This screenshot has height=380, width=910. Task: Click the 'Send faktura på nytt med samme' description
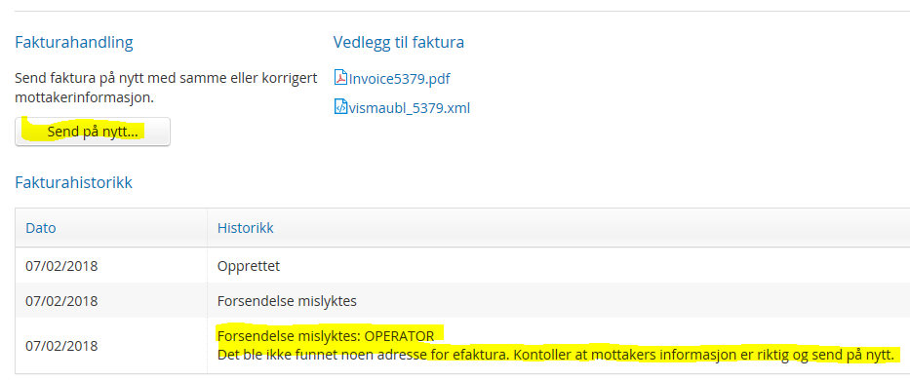coord(166,88)
